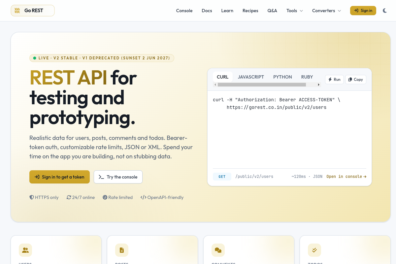Open the Tools dropdown menu
396x264 pixels.
coord(295,11)
